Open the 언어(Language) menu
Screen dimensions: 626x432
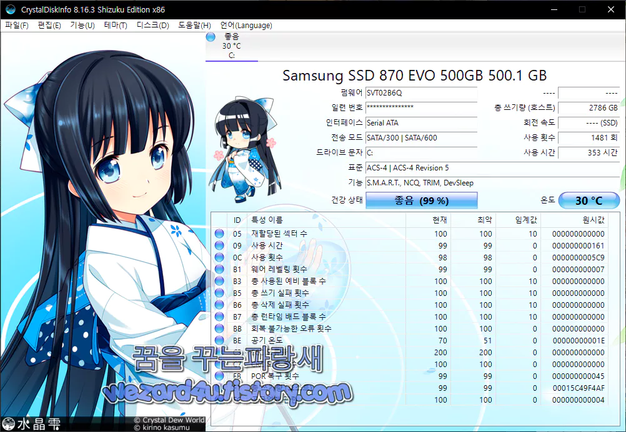(246, 26)
